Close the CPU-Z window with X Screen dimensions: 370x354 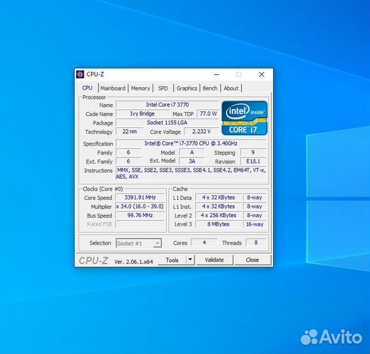[261, 74]
